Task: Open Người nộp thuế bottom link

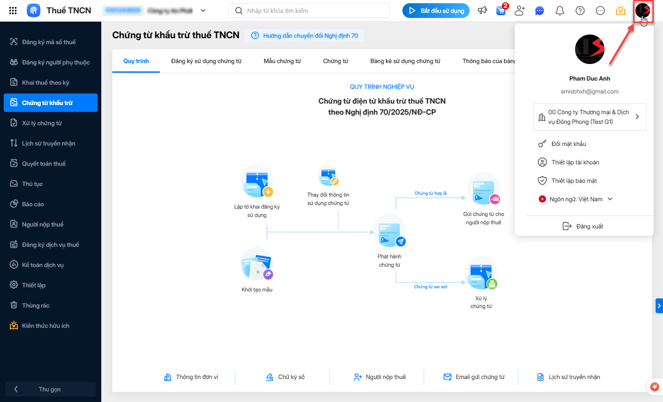Action: [380, 377]
